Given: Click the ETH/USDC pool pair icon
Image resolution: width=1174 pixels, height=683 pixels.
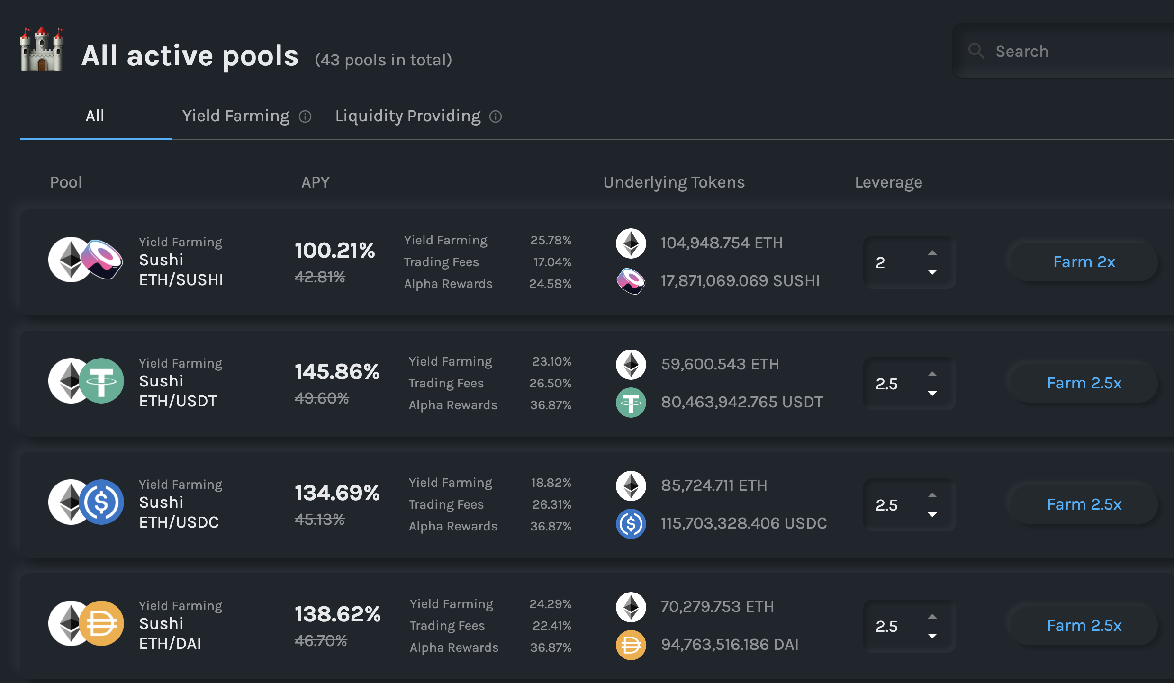Looking at the screenshot, I should tap(86, 502).
